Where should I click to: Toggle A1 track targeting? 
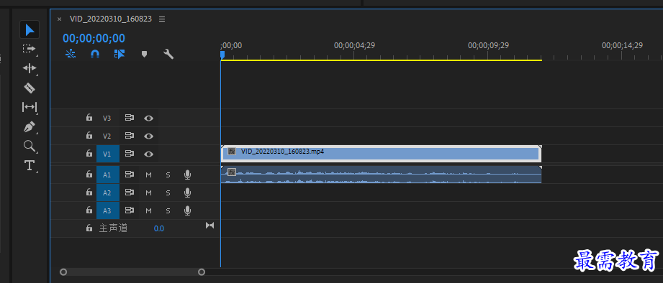pos(107,175)
